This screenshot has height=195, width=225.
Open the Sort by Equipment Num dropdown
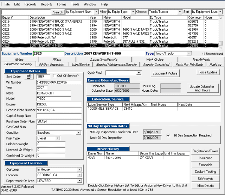coord(220,12)
